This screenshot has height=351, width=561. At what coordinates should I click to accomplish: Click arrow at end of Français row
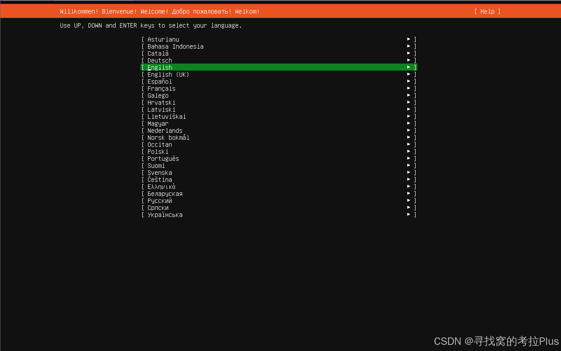tap(409, 88)
